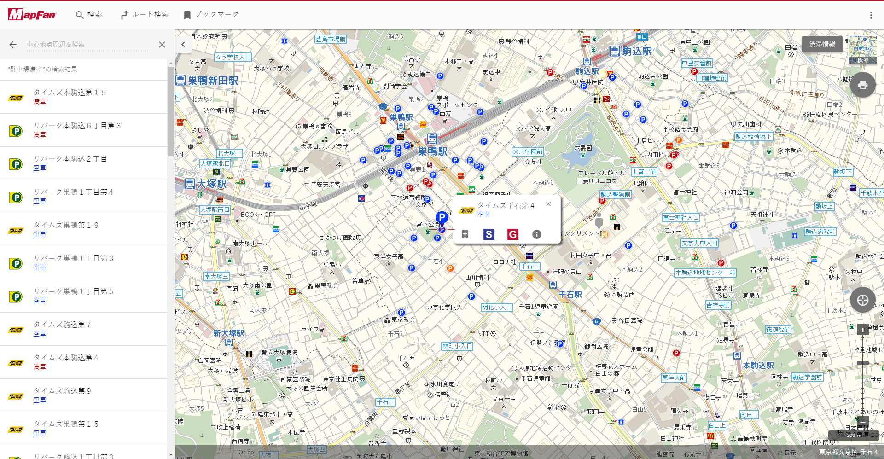Toggle 渋滞情報 traffic information button
Viewport: 884px width, 459px height.
click(822, 44)
